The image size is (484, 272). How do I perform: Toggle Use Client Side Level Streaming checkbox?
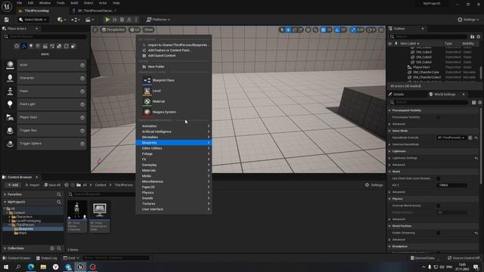[439, 178]
